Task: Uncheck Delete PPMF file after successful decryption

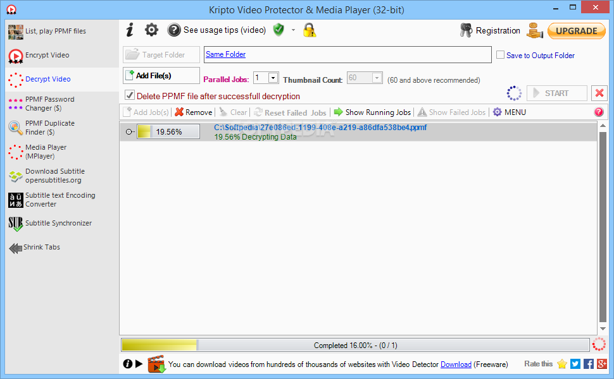Action: [130, 95]
